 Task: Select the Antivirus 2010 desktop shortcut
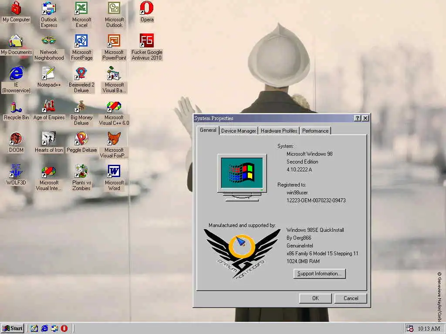[147, 47]
